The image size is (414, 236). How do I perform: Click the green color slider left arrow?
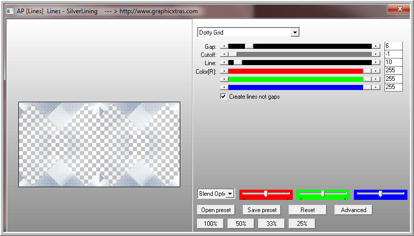coord(224,79)
